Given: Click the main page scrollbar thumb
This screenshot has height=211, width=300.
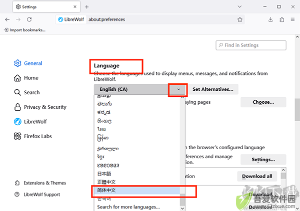Looking at the screenshot, I should click(297, 110).
